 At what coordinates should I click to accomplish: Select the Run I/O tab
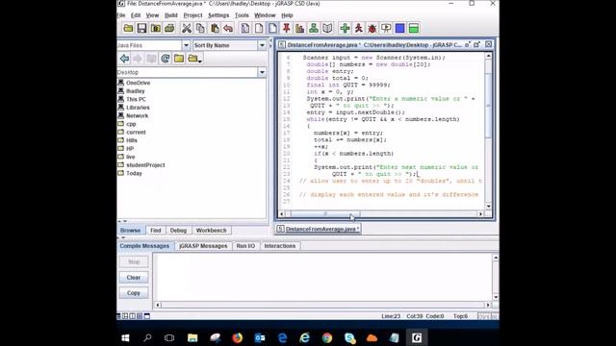coord(245,246)
